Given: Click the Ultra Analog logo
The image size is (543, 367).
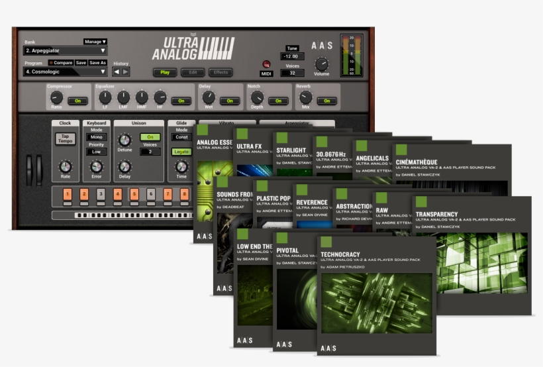Looking at the screenshot, I should pos(193,48).
